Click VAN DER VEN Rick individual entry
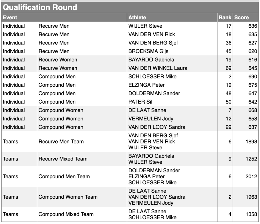This screenshot has height=224, width=260. click(152, 34)
